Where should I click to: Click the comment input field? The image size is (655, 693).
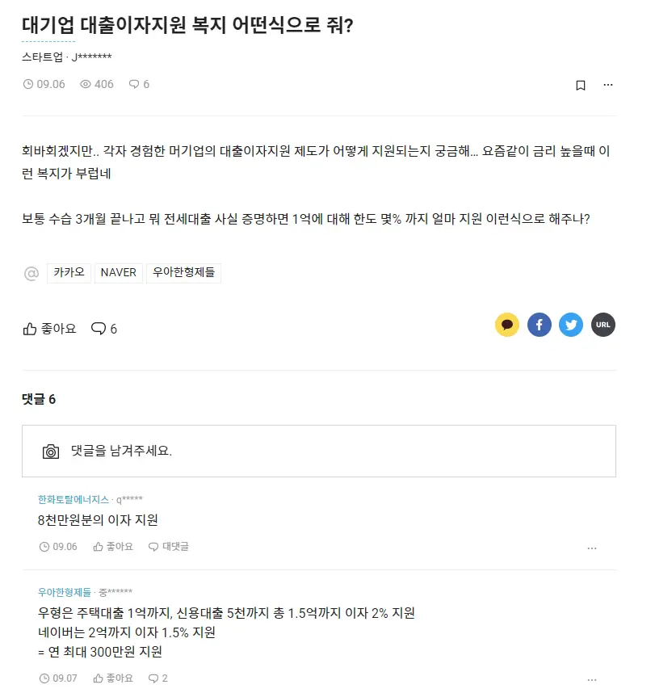pyautogui.click(x=319, y=451)
